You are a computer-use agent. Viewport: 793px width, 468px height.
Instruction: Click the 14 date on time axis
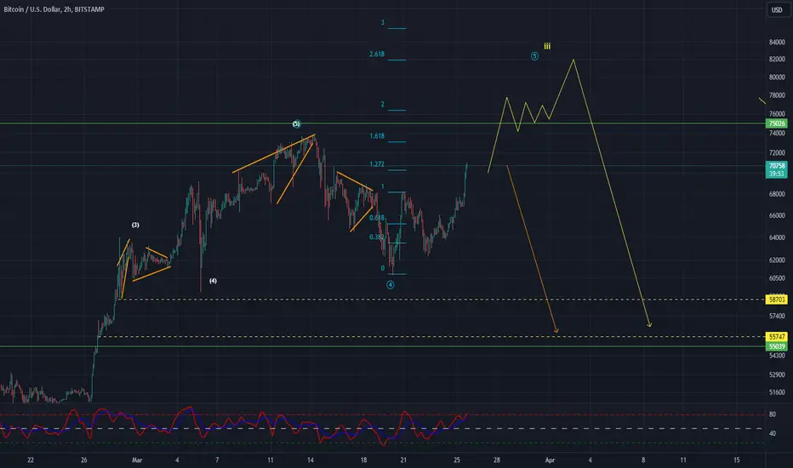click(x=310, y=459)
